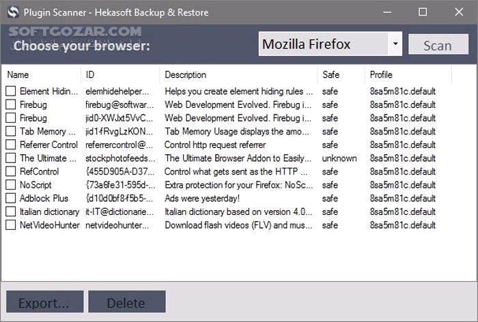Check the jid0-XWJxt5VvC Firebug row checkbox
Image resolution: width=478 pixels, height=322 pixels.
coord(11,117)
